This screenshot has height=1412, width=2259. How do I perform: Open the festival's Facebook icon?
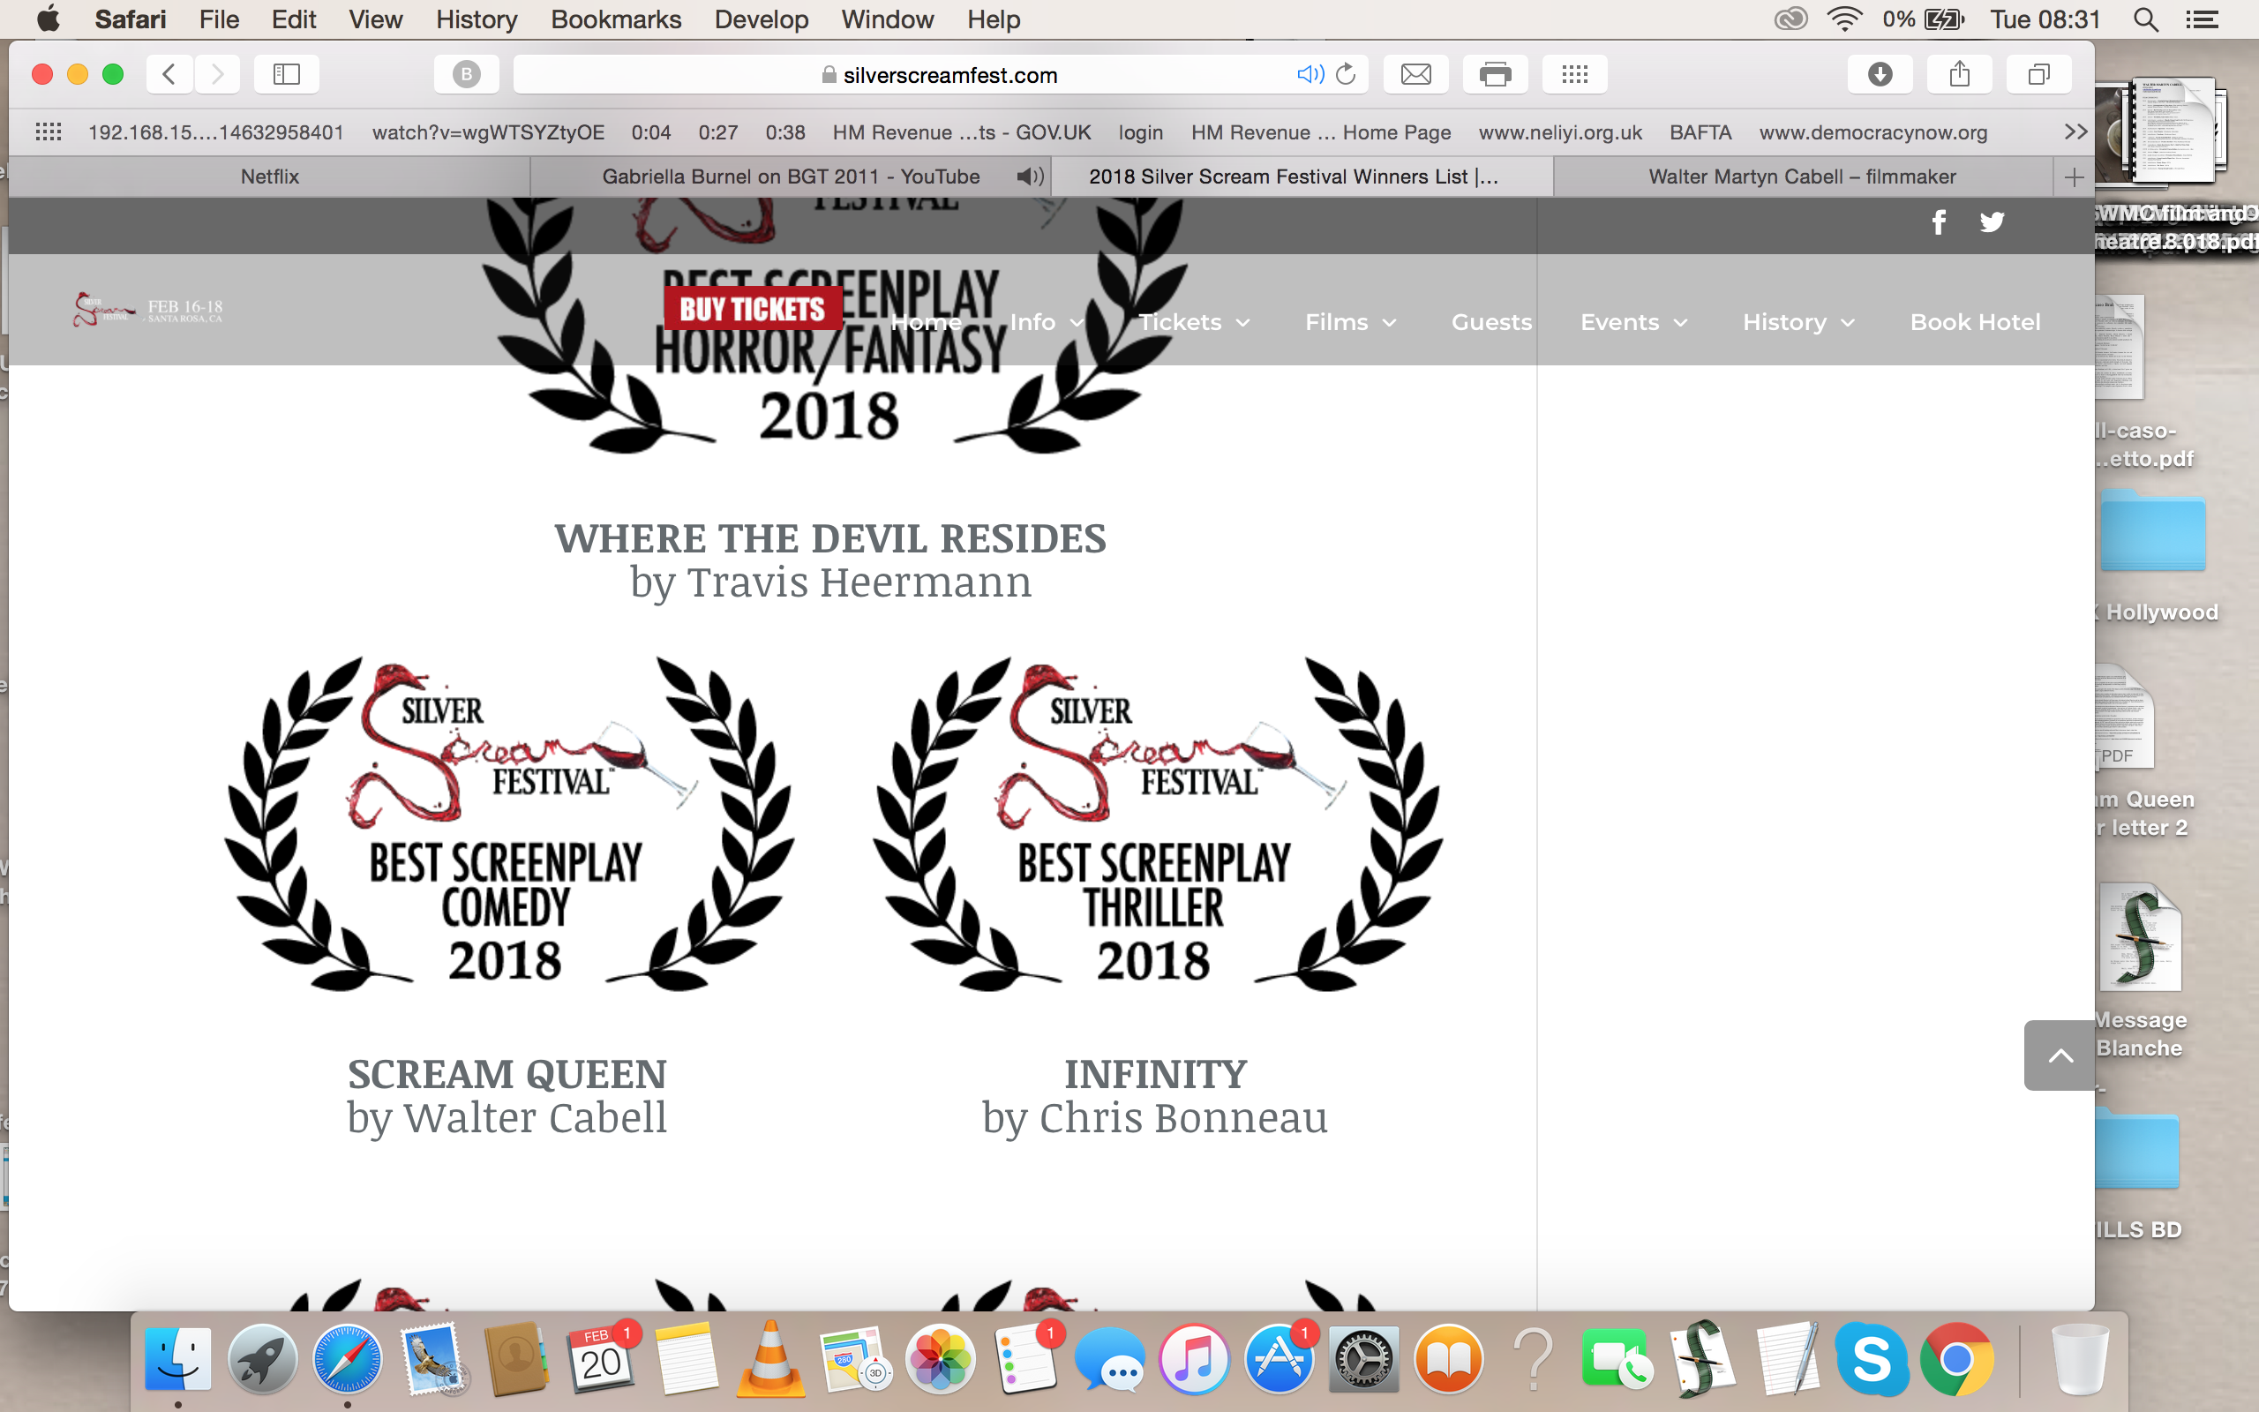[x=1939, y=222]
